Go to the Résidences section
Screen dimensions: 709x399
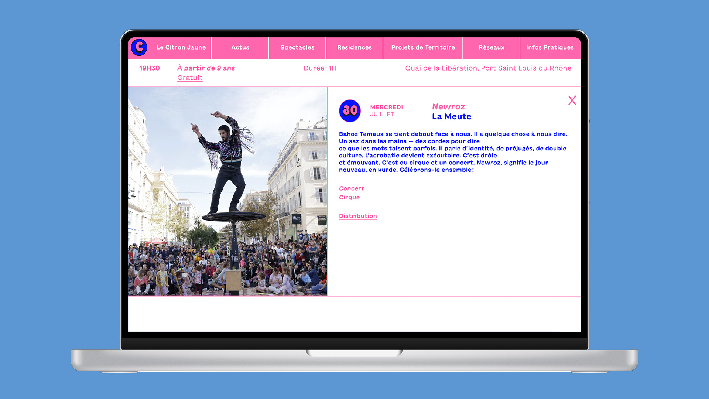click(354, 47)
